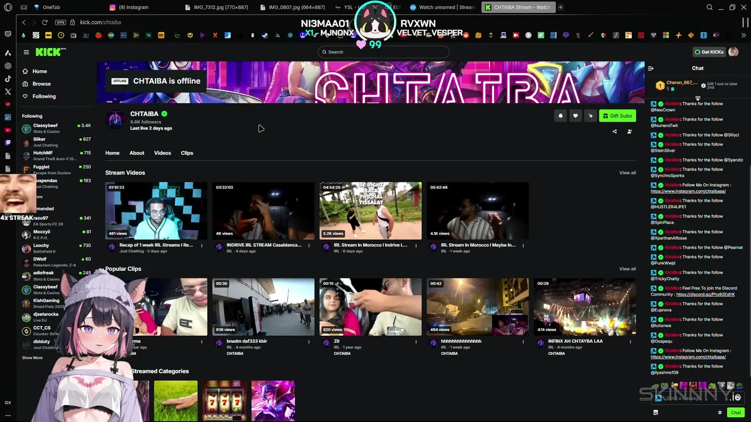Open Sliker channel in Following list
The height and width of the screenshot is (422, 751).
56,142
